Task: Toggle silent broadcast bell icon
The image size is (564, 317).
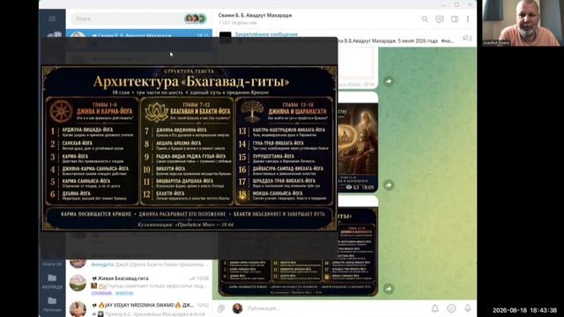Action: (434, 308)
